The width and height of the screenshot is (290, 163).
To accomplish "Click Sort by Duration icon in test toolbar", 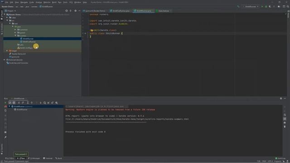I will (23, 103).
